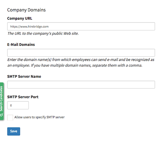Click the blue Save button
The width and height of the screenshot is (159, 142).
14,131
